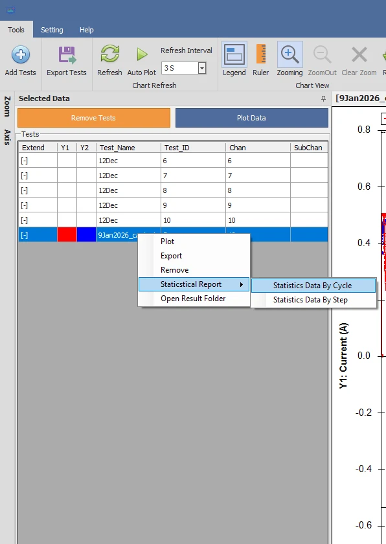Open the Setting tab
This screenshot has width=386, height=544.
(x=52, y=30)
